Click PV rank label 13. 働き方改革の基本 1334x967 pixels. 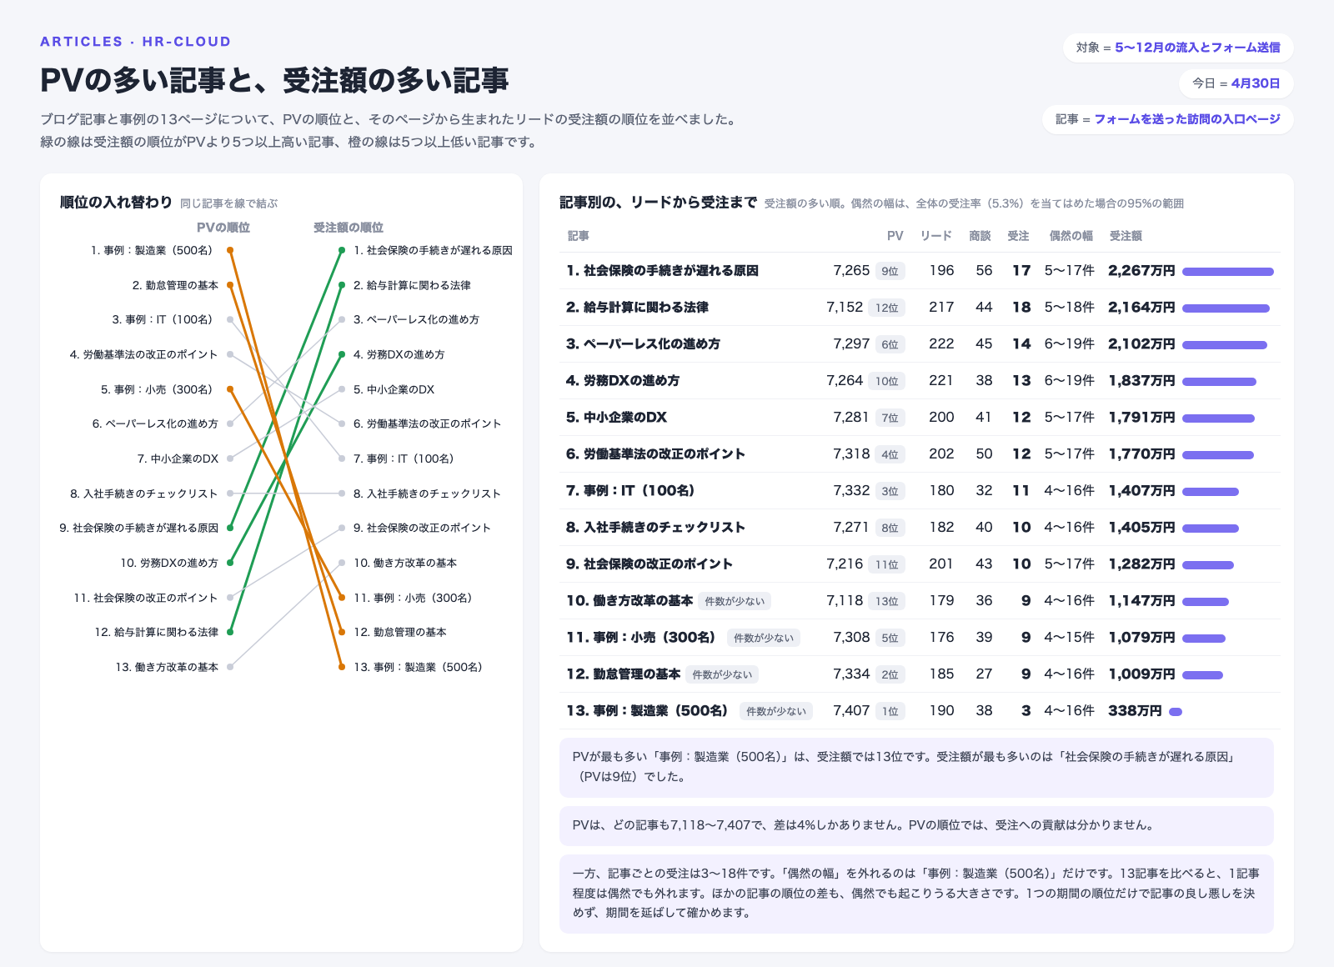click(167, 667)
